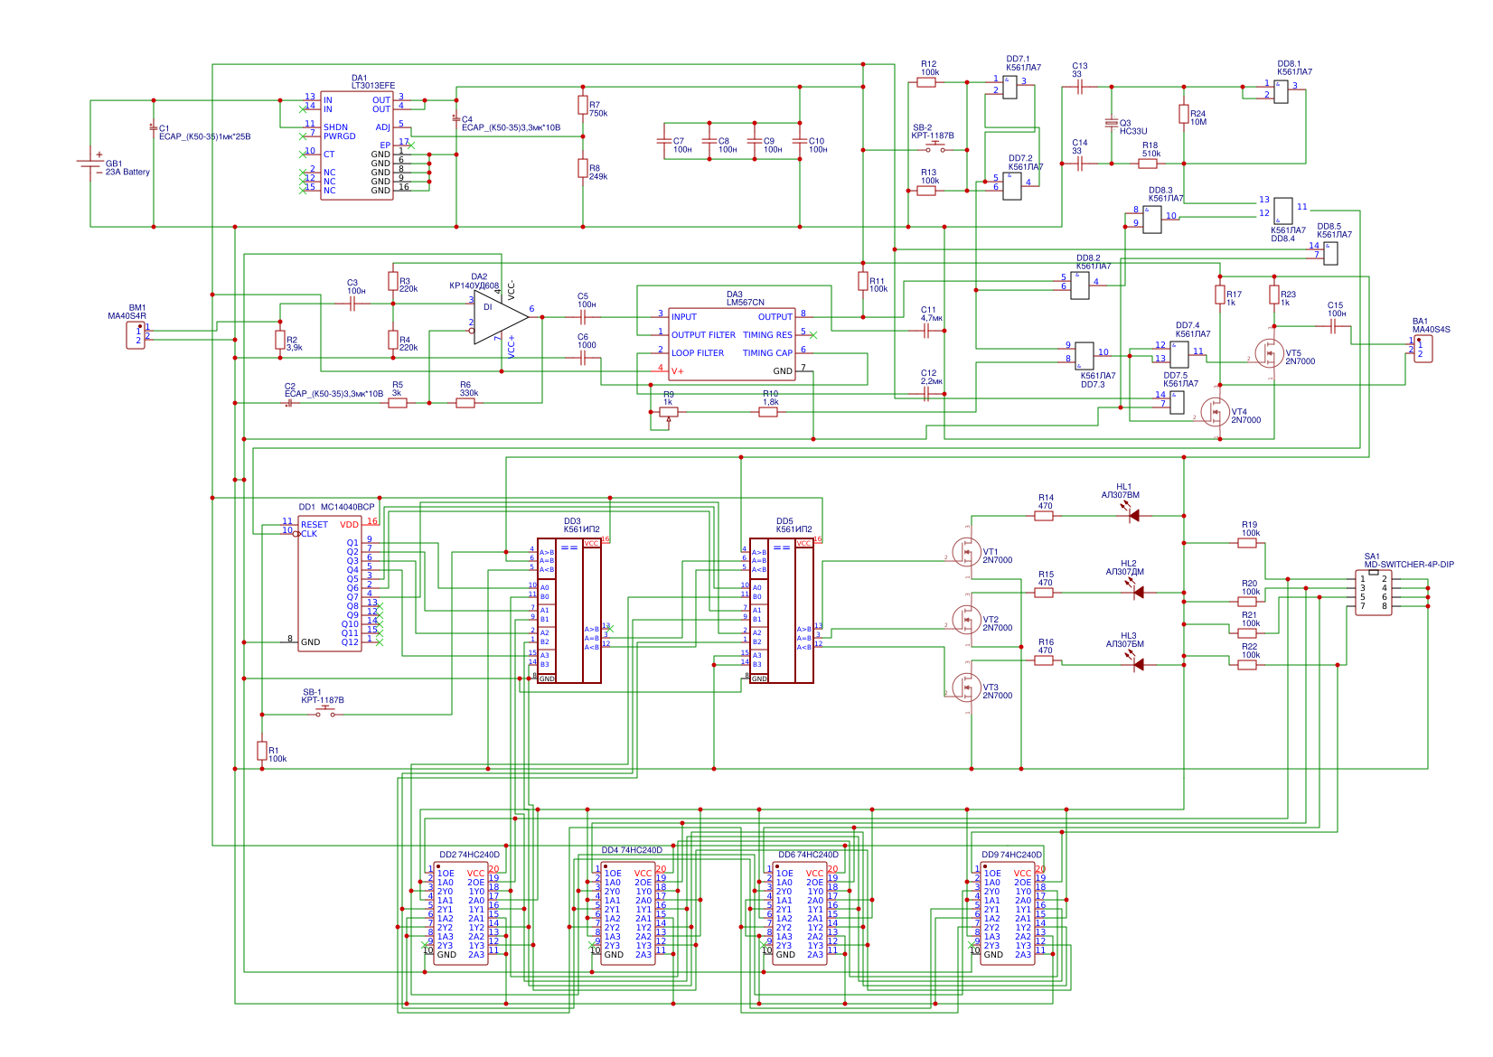Click the SB-2 pushbutton symbol

pos(935,147)
